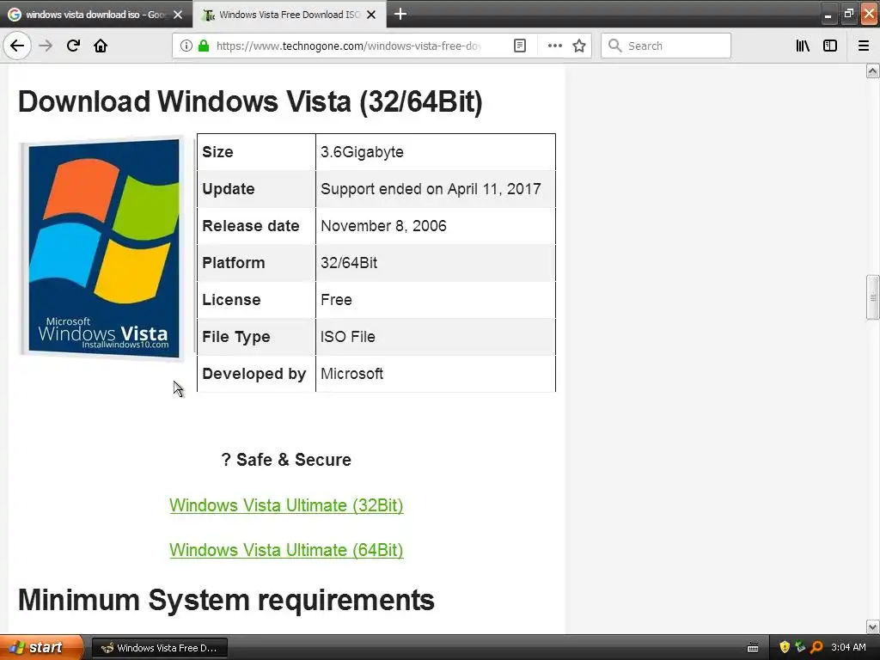Click the 'Size' label cell
880x660 pixels.
click(256, 152)
